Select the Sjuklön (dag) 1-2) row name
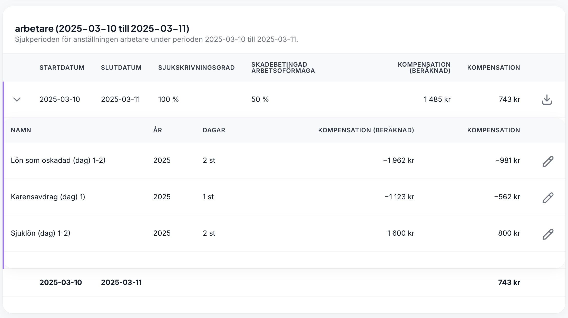Screen dimensions: 568x318 [41, 233]
